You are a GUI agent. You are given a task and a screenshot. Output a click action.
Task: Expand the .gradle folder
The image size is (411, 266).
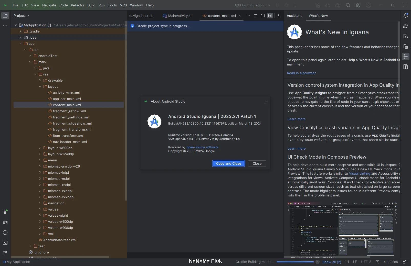pyautogui.click(x=20, y=31)
